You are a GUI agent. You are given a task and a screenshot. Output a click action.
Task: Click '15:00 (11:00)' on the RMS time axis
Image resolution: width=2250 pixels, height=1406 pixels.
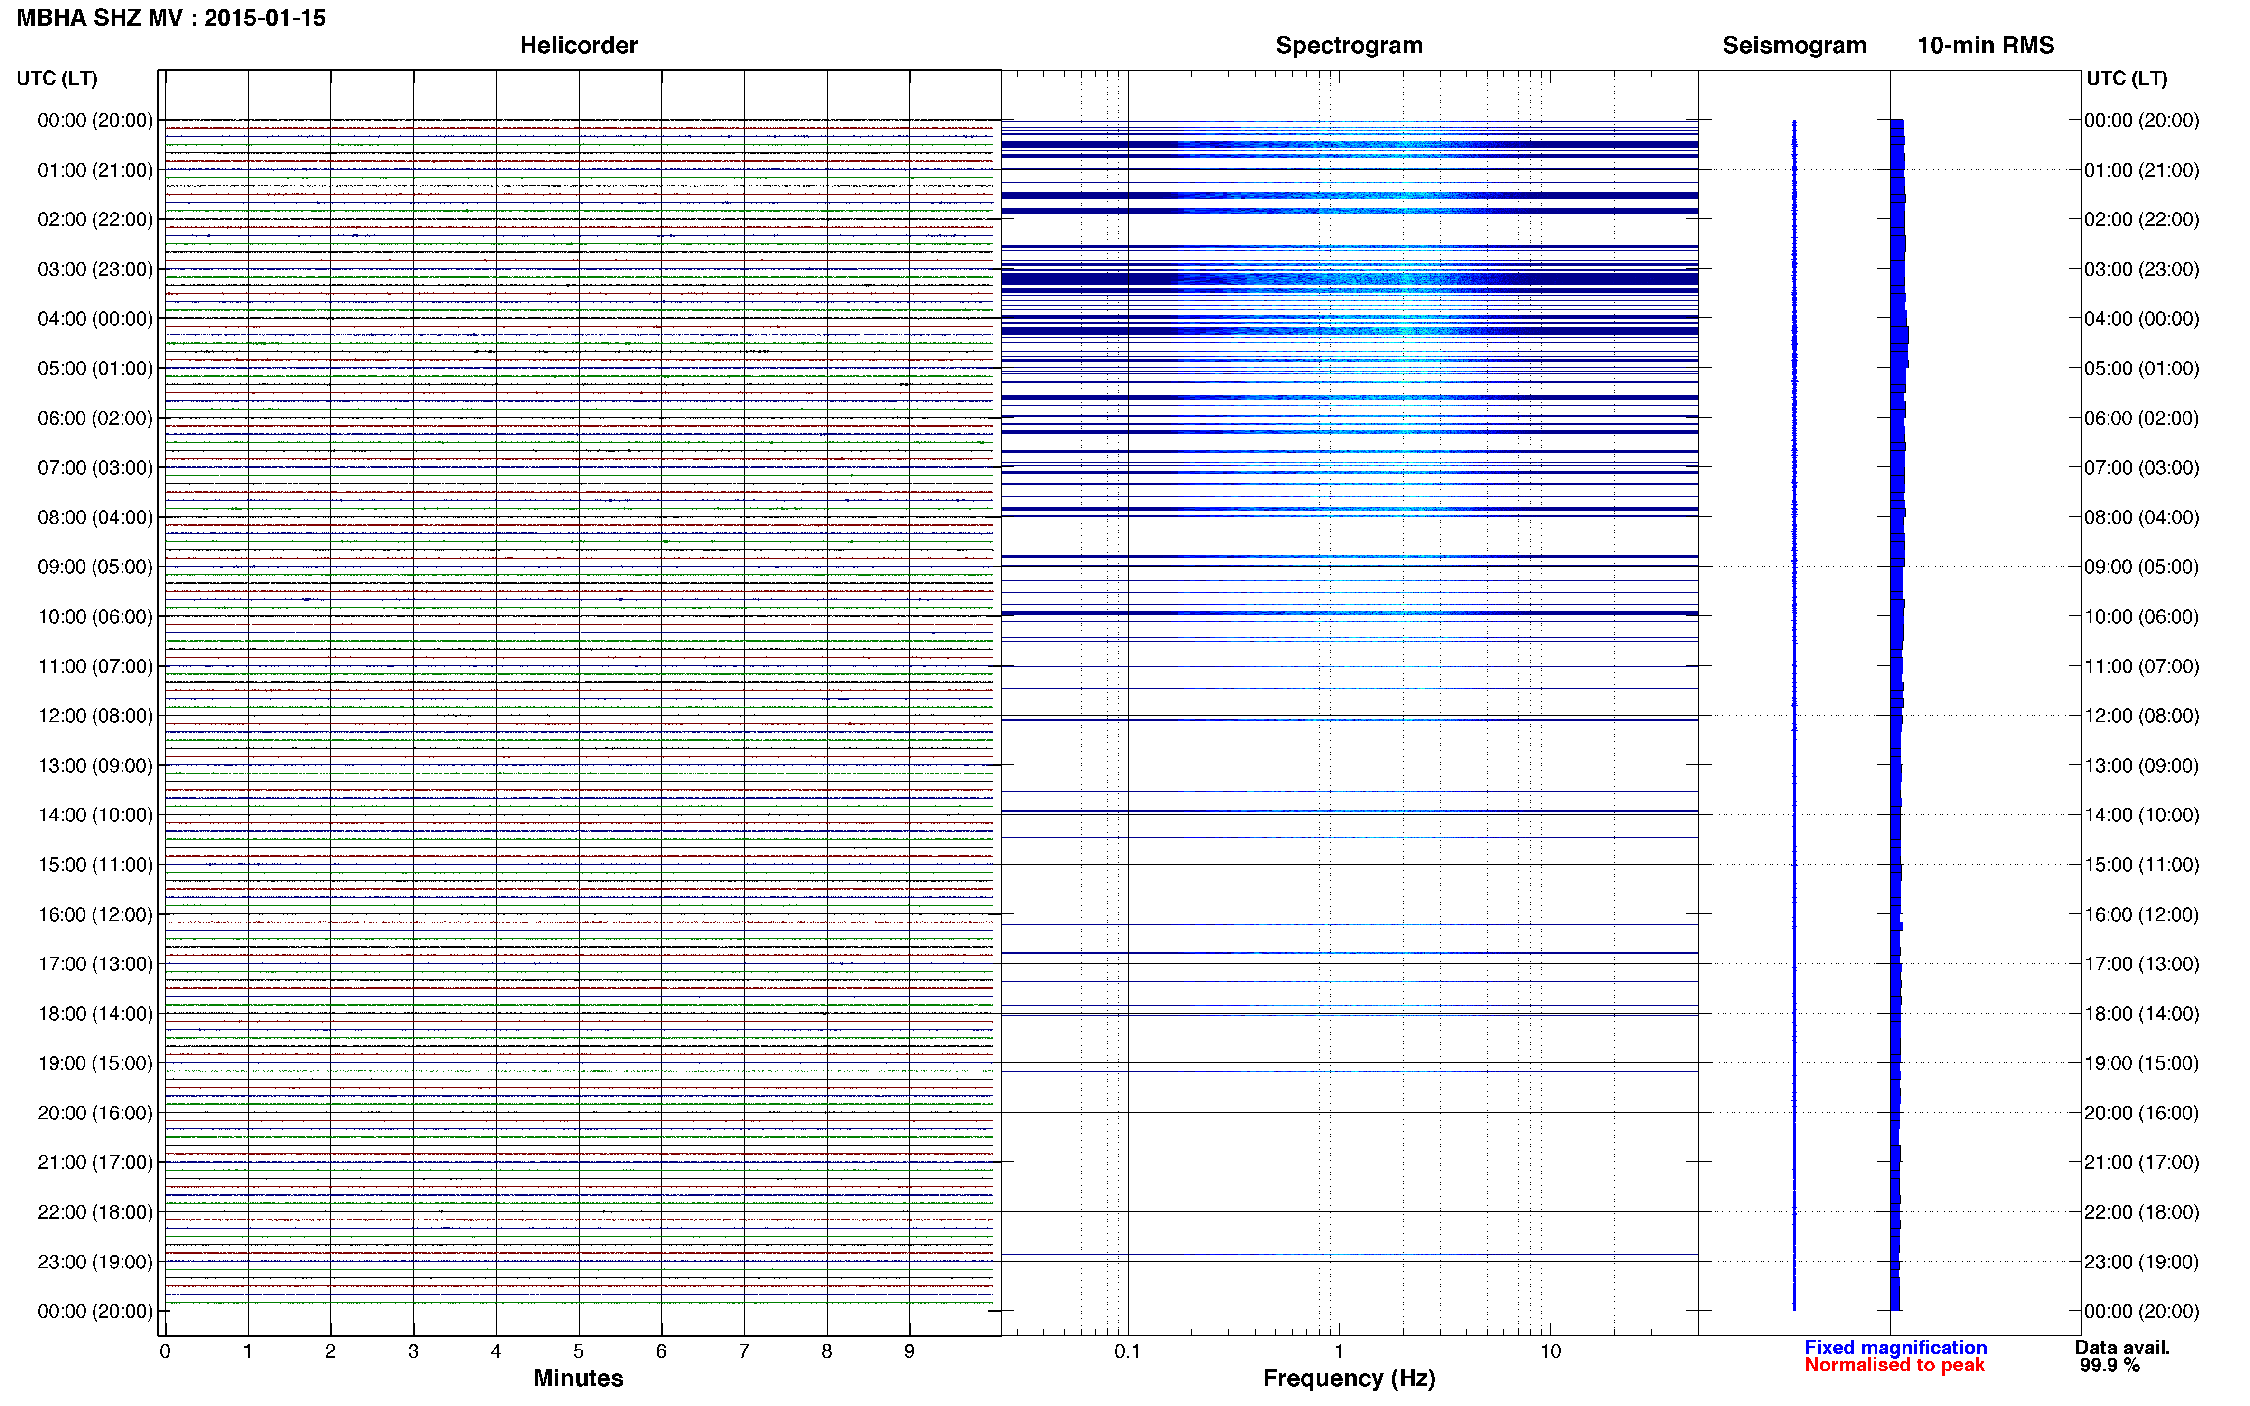click(x=2141, y=865)
